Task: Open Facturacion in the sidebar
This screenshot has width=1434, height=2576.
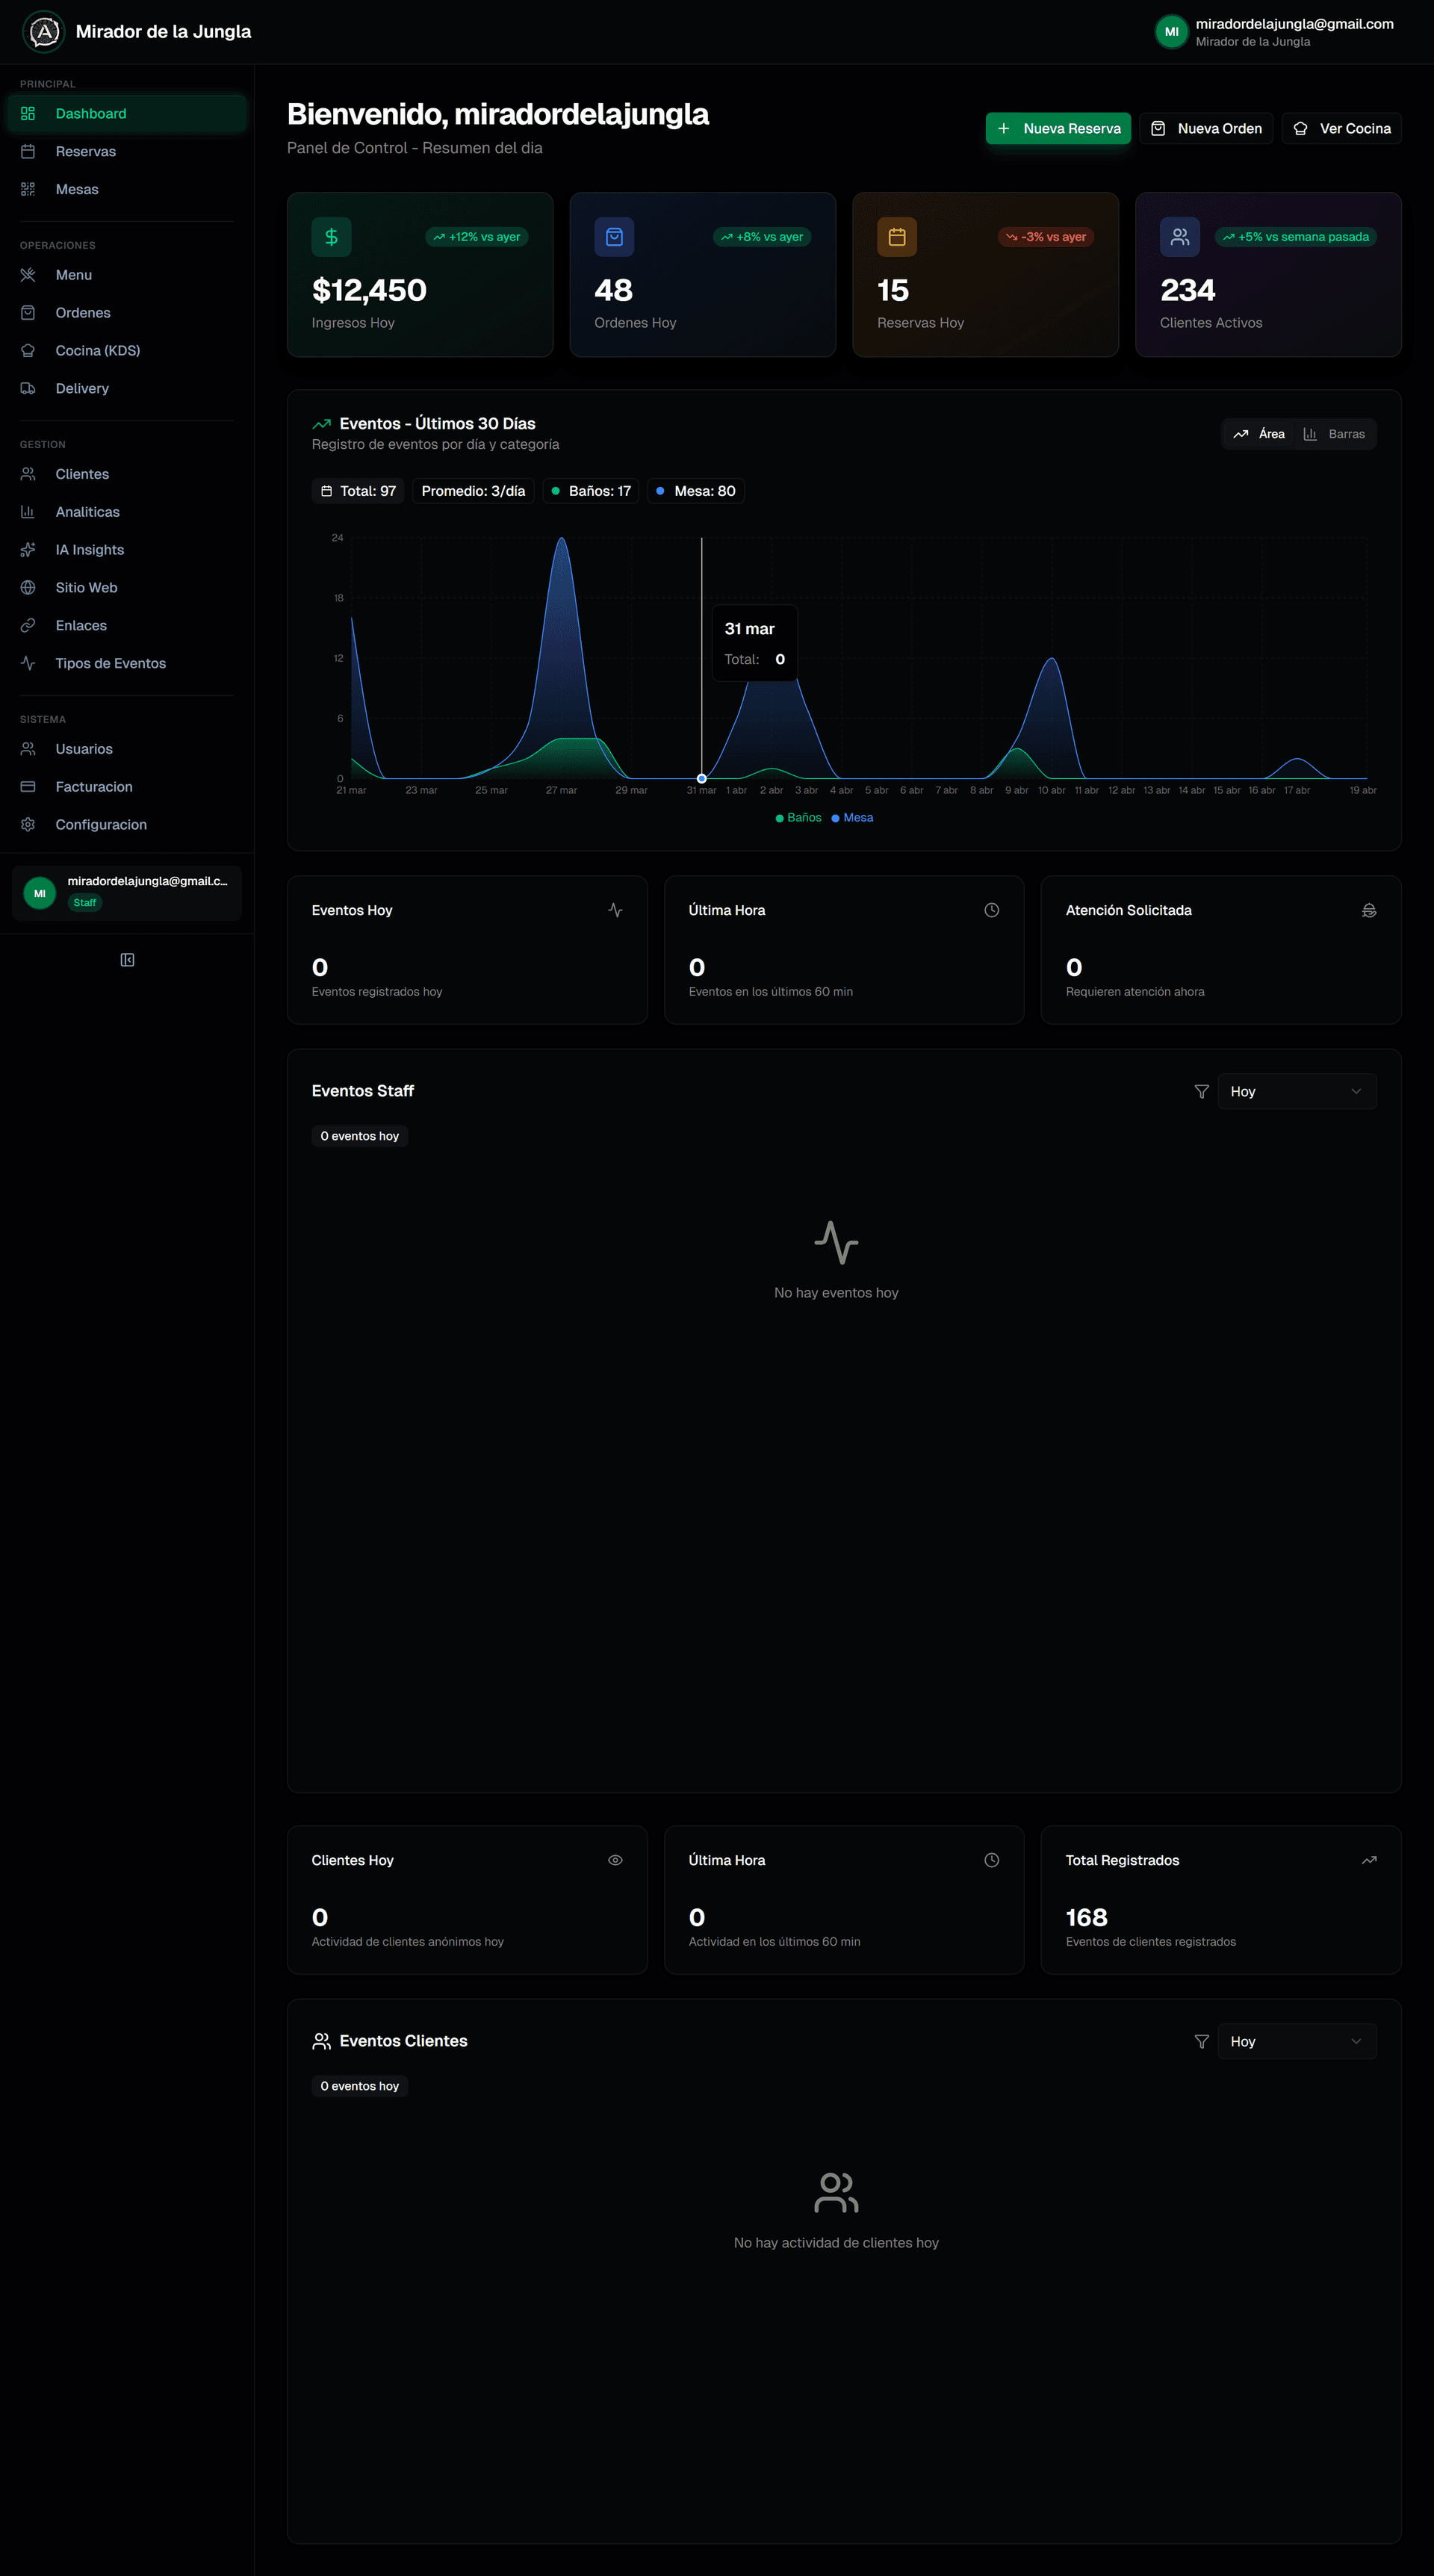Action: pyautogui.click(x=127, y=787)
